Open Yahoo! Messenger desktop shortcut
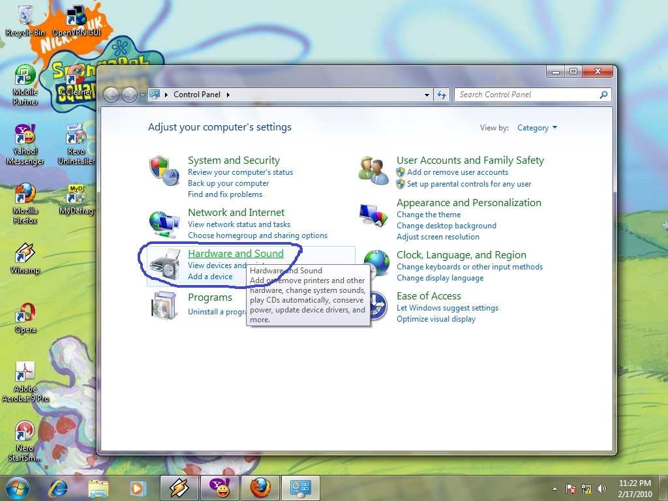The height and width of the screenshot is (501, 668). [x=25, y=145]
